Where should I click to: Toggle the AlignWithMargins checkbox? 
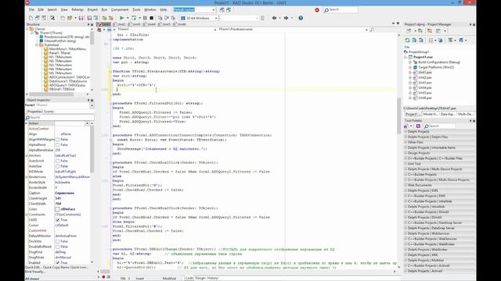[x=57, y=140]
